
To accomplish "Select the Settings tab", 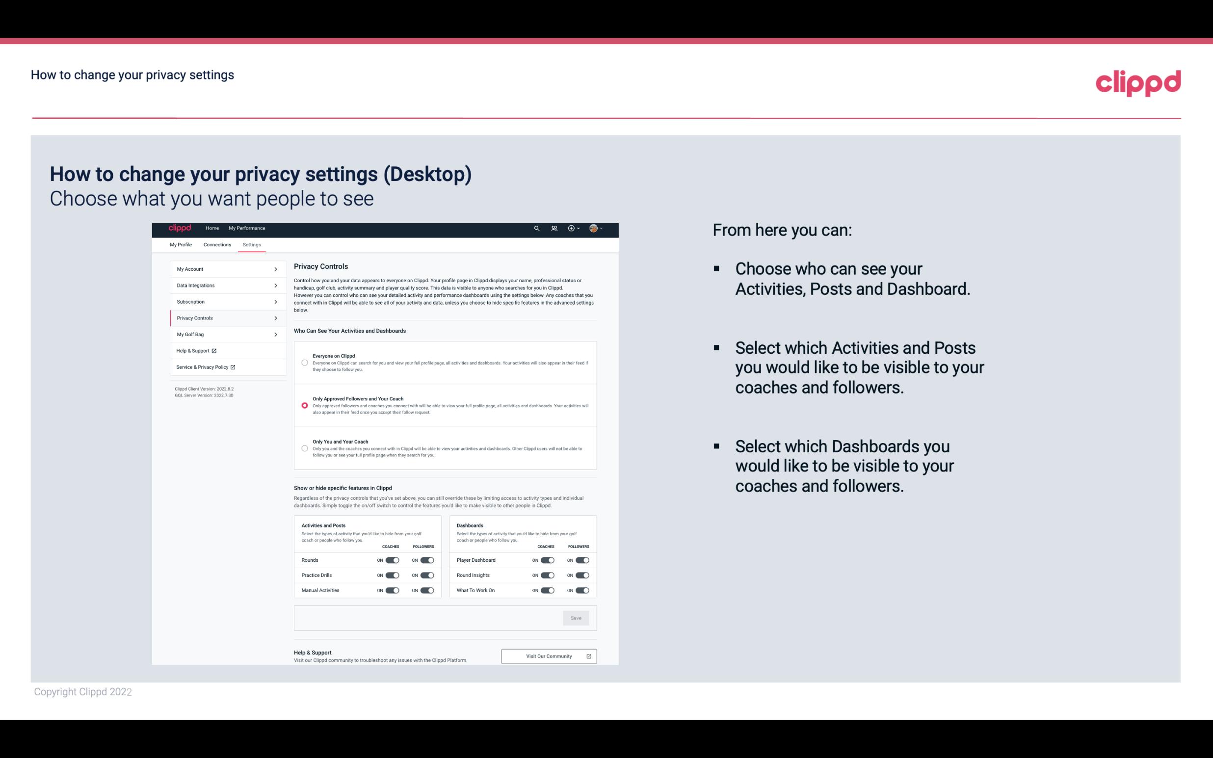I will pyautogui.click(x=252, y=244).
